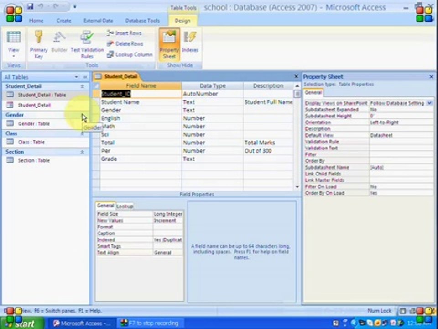Delete Rows from table design
The width and height of the screenshot is (438, 329).
tap(125, 44)
